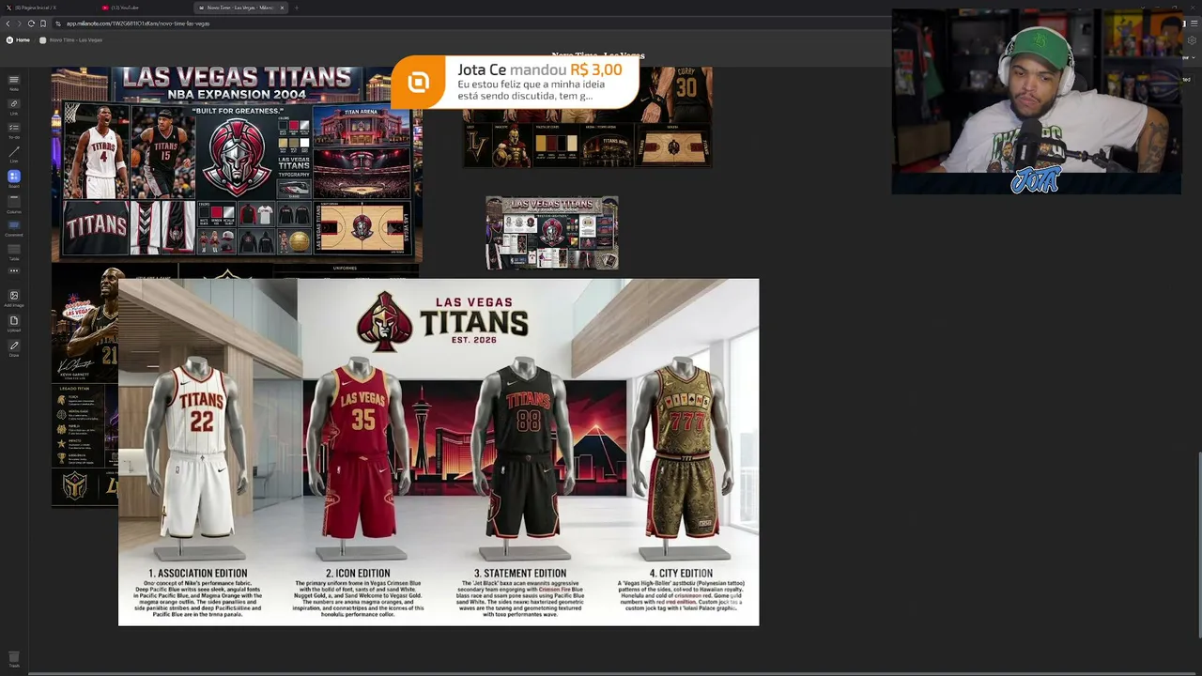
Task: Click the board title Novo Time - Las Vegas
Action: click(x=598, y=55)
